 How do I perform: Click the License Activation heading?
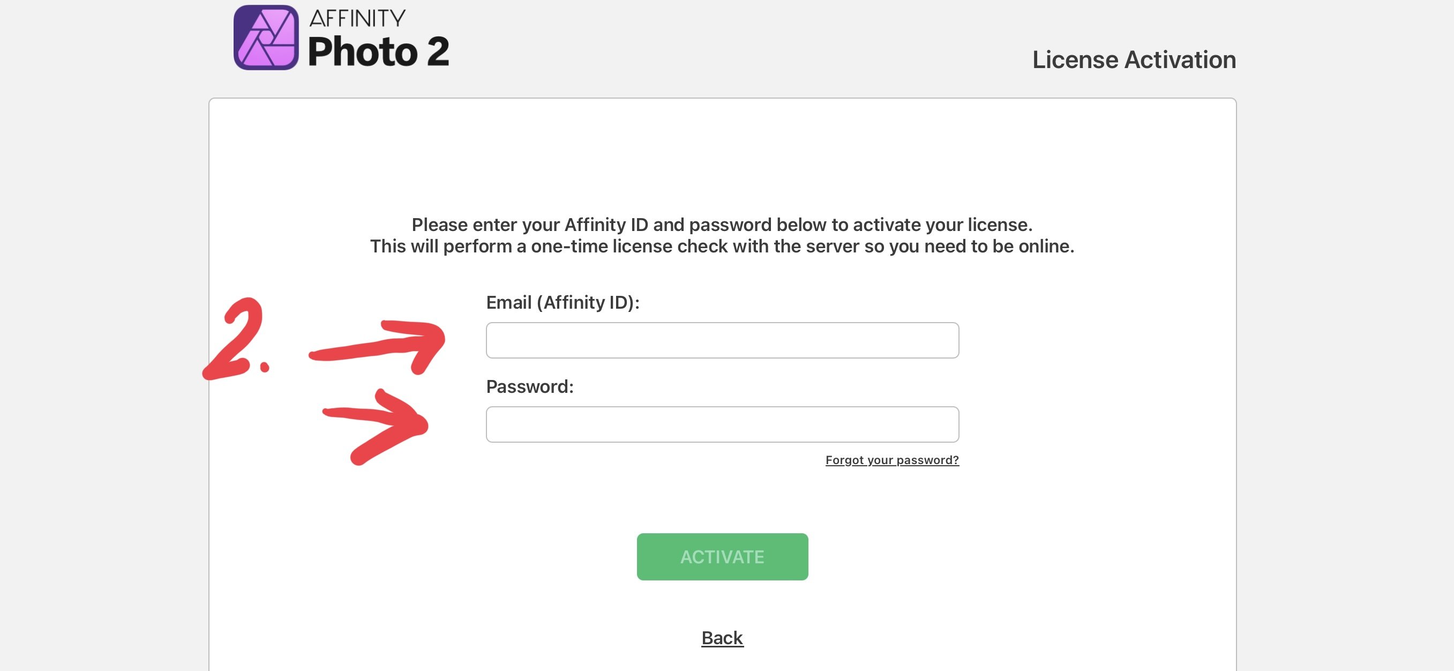point(1134,59)
